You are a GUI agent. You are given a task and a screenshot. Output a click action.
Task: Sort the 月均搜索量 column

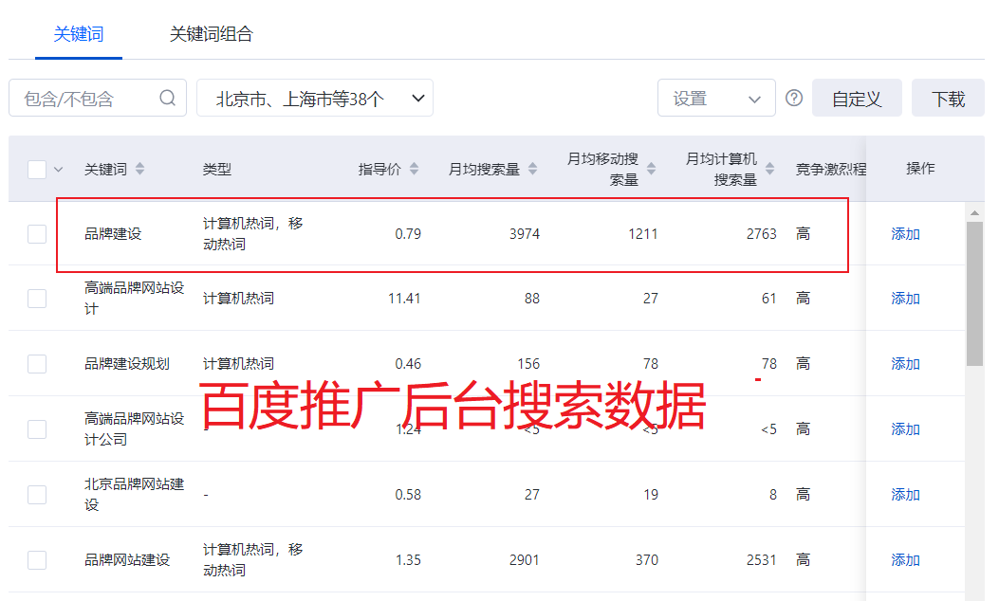click(x=532, y=167)
